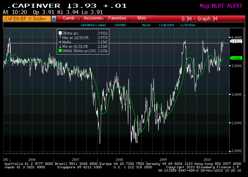Click the Favoritos button
The width and height of the screenshot is (248, 177).
[117, 18]
